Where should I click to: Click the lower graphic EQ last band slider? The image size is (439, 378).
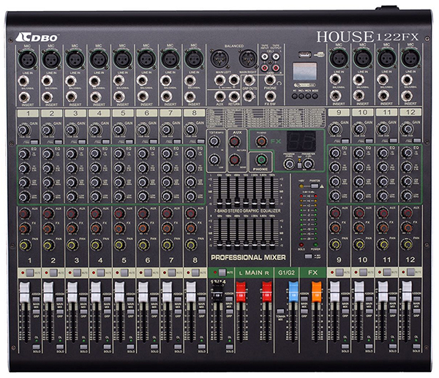(272, 246)
